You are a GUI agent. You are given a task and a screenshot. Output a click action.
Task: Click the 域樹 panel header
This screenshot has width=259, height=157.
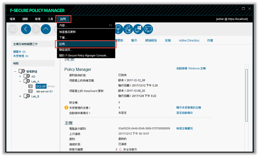(x=33, y=63)
